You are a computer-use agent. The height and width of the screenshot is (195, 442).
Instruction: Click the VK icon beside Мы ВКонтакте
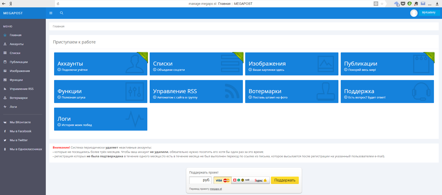(x=5, y=122)
